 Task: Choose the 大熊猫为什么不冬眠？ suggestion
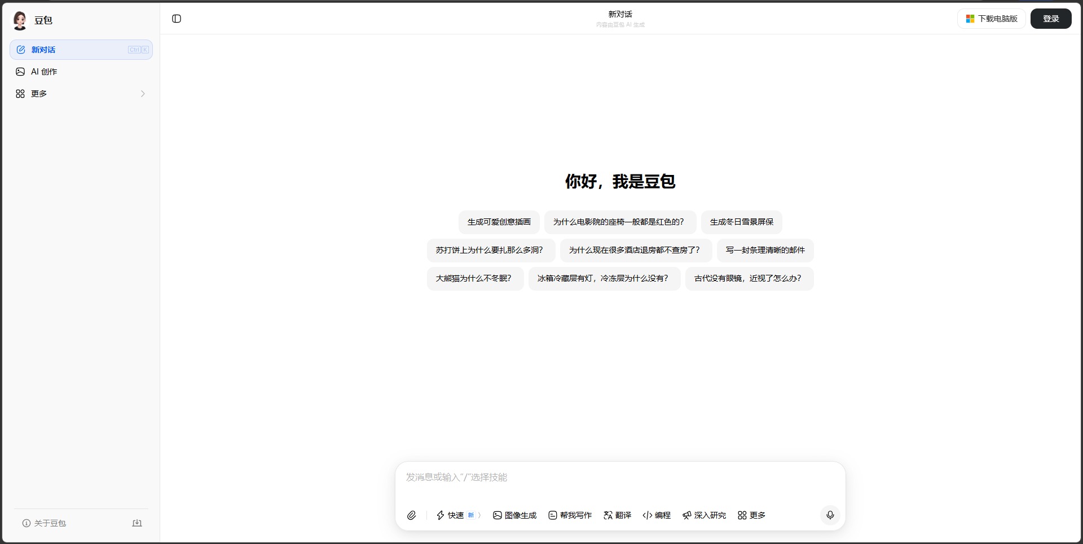(474, 279)
